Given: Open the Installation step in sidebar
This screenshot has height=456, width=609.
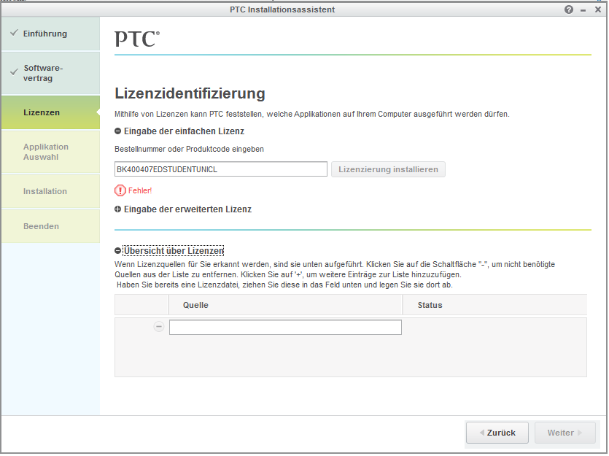Looking at the screenshot, I should click(x=50, y=191).
